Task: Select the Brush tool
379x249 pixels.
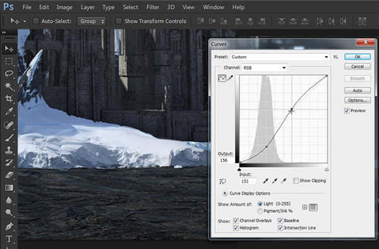Action: [9, 138]
